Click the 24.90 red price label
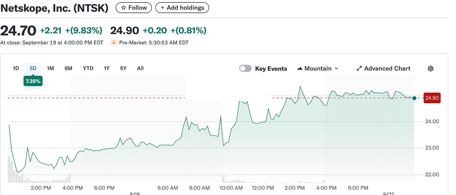Viewport: 456px width, 195px height. (432, 98)
